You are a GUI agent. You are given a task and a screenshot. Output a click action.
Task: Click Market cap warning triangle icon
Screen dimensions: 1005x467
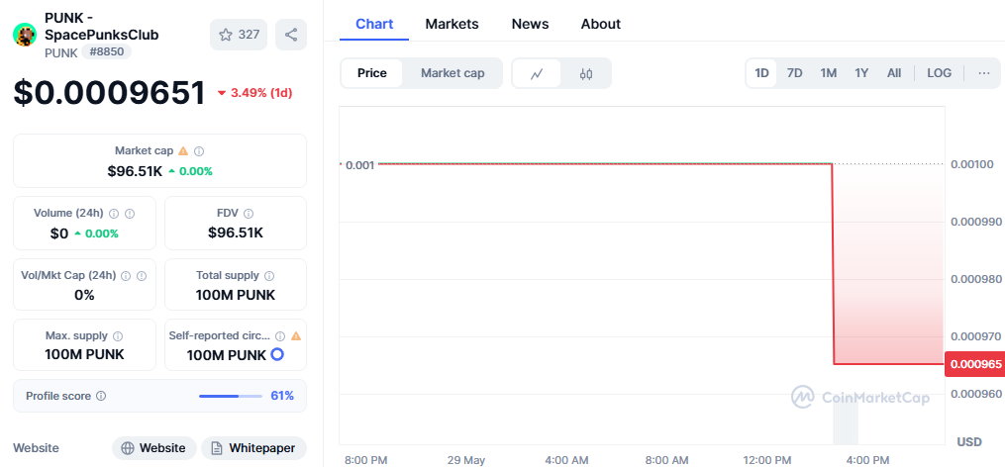pos(183,151)
